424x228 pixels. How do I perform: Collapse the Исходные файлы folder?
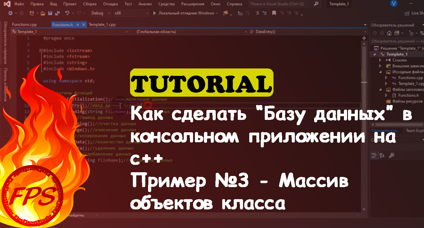380,72
